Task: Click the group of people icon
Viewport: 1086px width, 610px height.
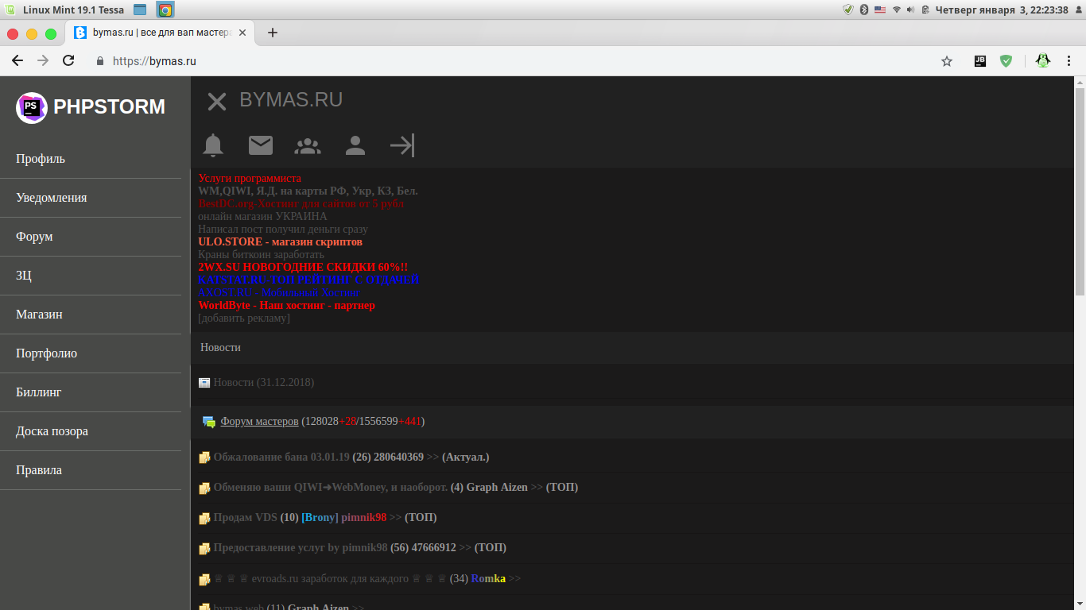Action: pos(308,145)
